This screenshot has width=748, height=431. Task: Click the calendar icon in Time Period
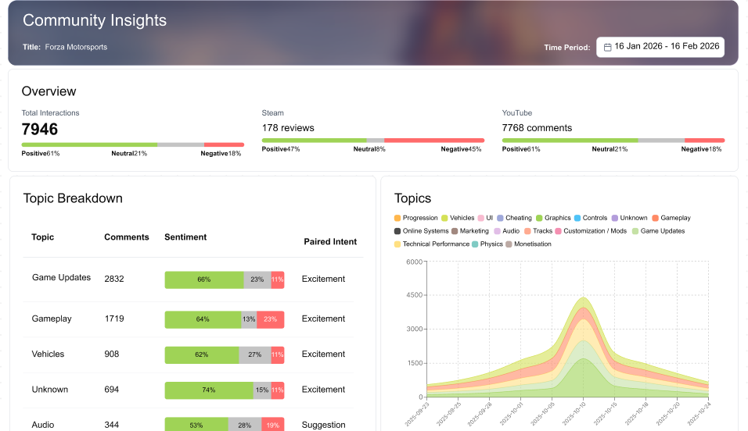coord(607,47)
